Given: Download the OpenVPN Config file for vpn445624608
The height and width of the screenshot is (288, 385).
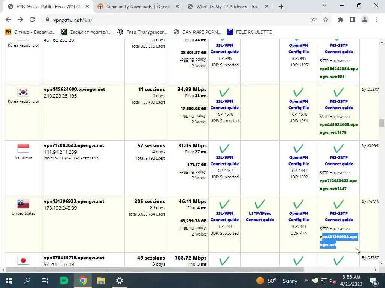Looking at the screenshot, I should click(x=298, y=104).
